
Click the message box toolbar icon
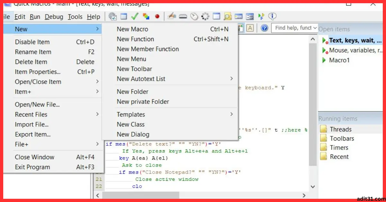pos(238,16)
